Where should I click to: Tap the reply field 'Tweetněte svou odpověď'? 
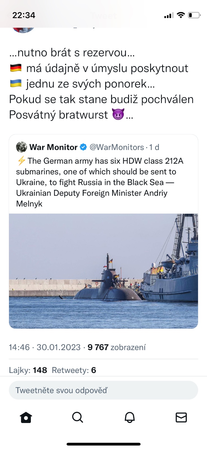pos(104,390)
